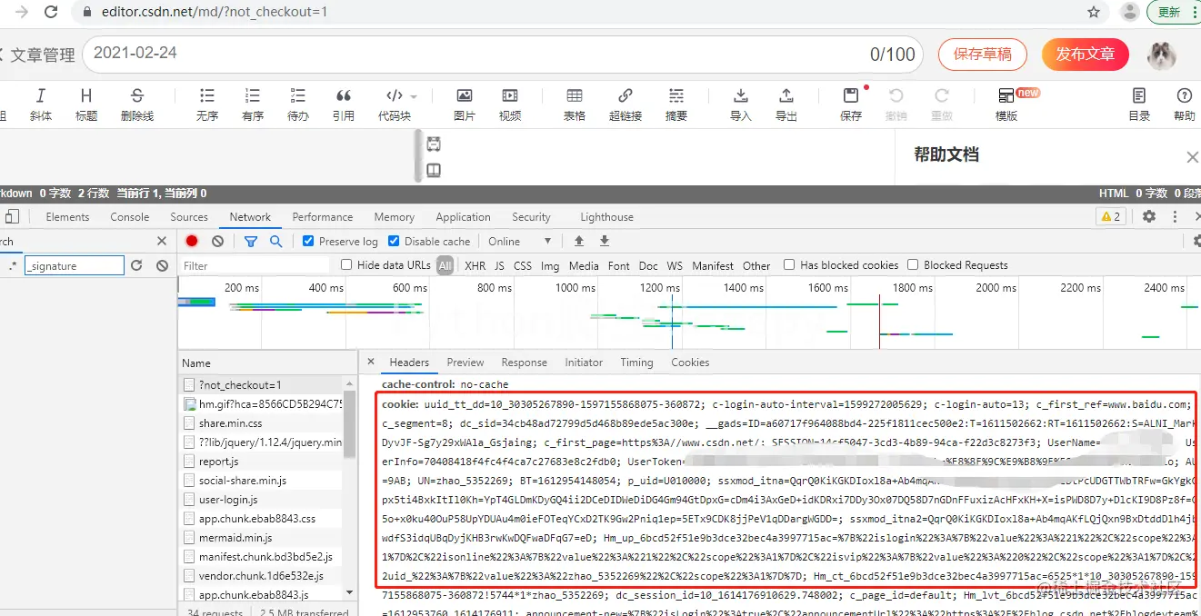Insert a video (视频)
Viewport: 1201px width, 616px height.
tap(510, 104)
